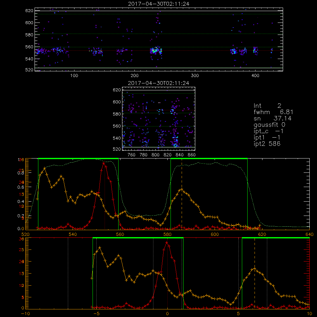Click the y-axis label 580 of the top image

(x=29, y=35)
